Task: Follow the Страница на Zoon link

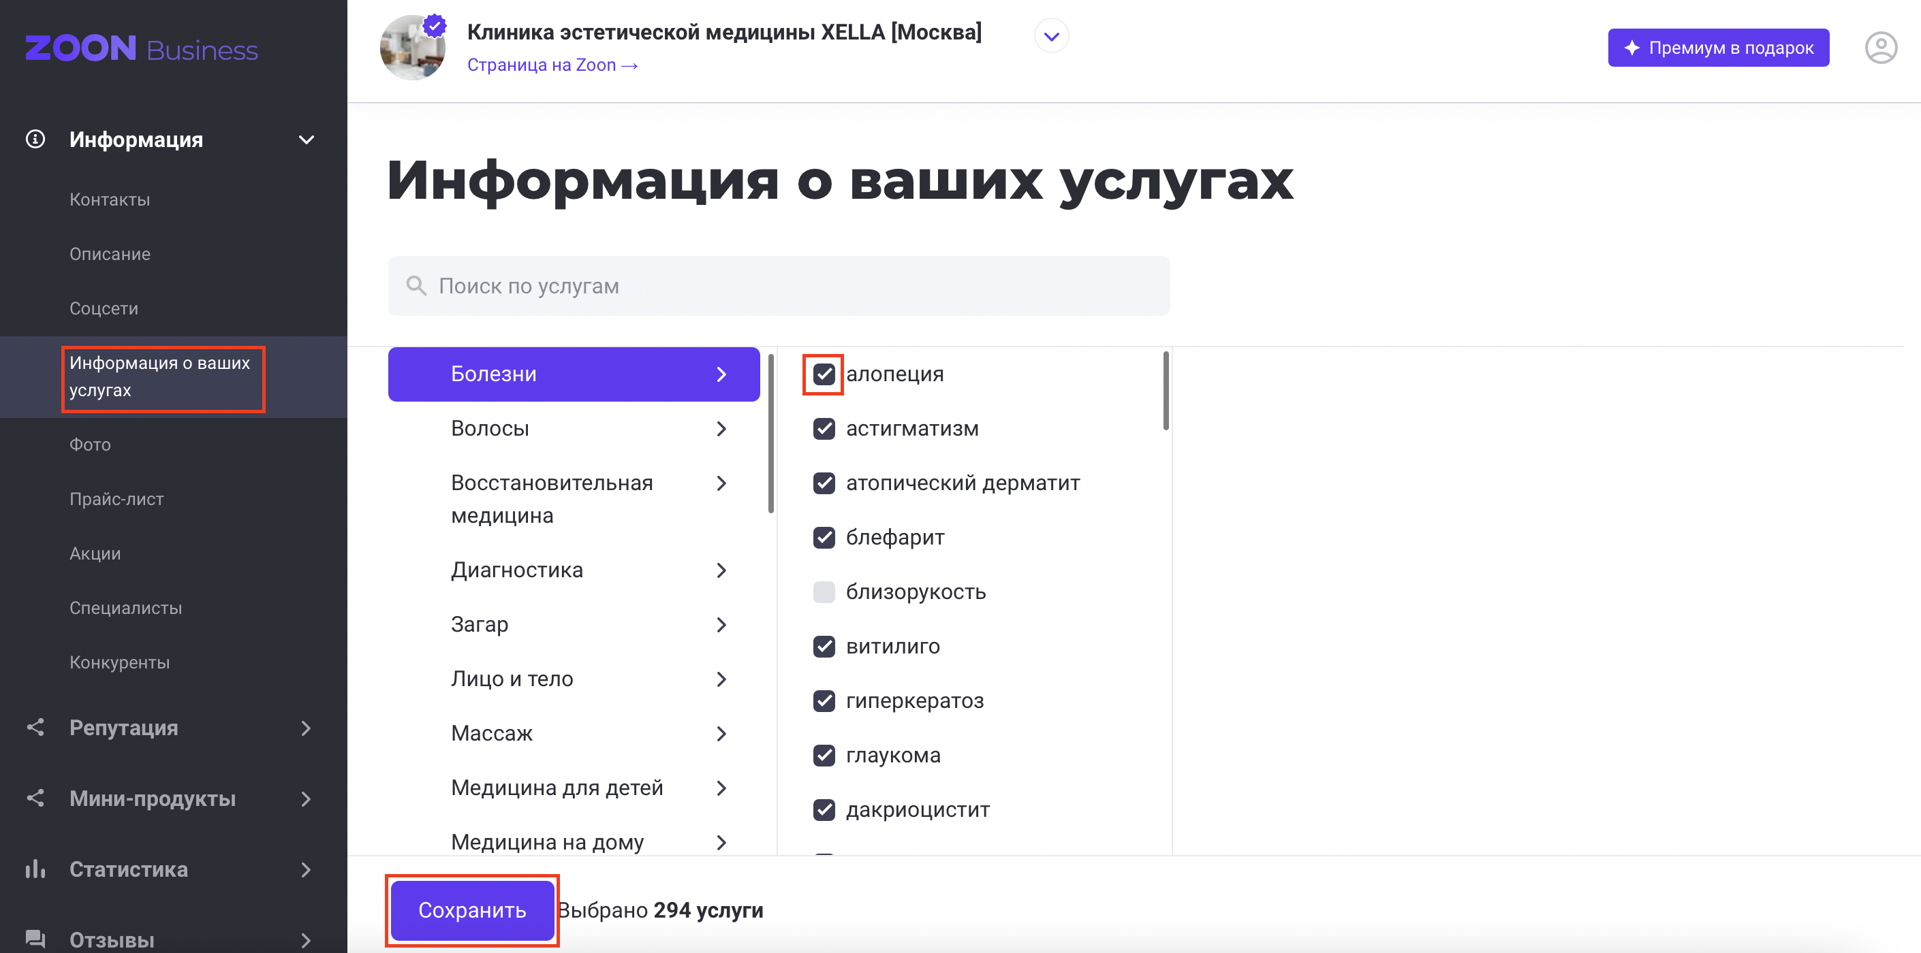Action: [x=552, y=65]
